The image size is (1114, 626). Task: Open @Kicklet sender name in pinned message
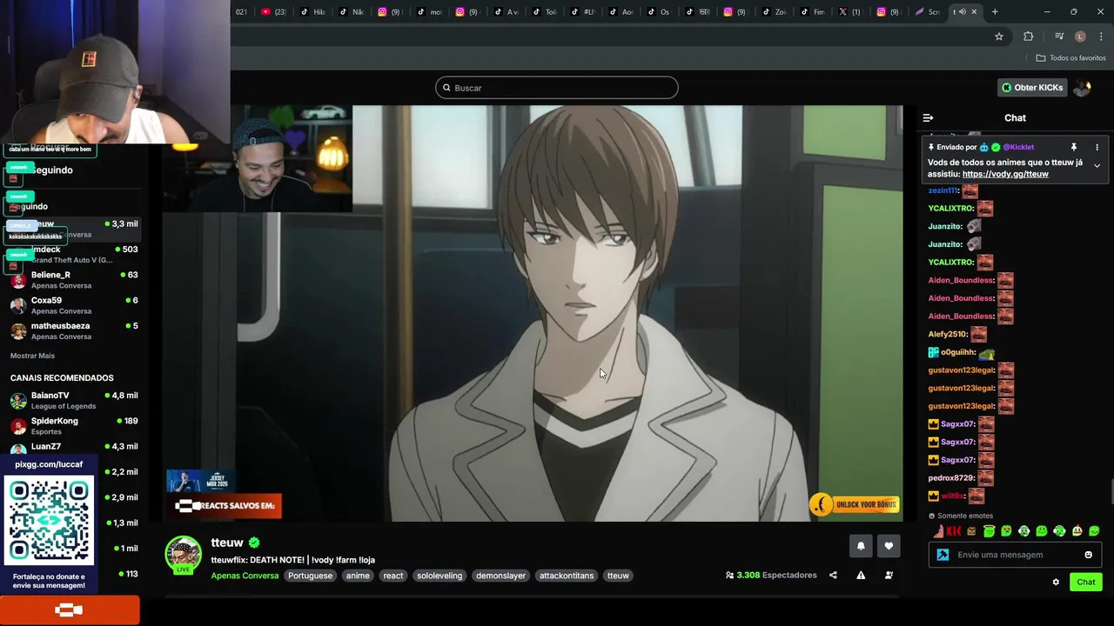(x=1018, y=147)
